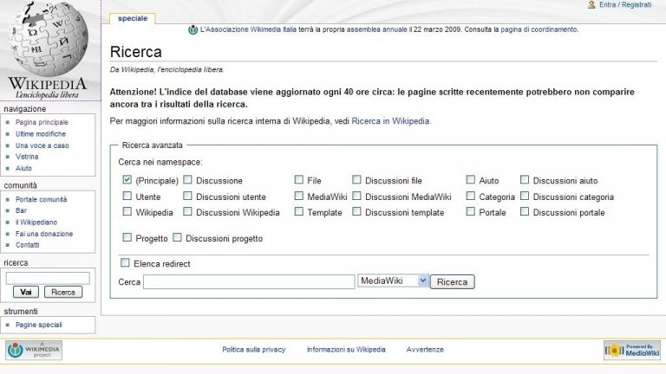The width and height of the screenshot is (666, 374).
Task: Open the MediaWiki search engine dropdown
Action: pos(393,280)
